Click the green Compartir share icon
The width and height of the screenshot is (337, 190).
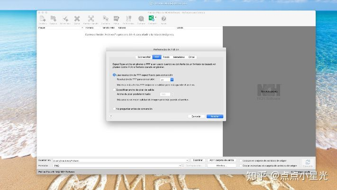click(x=152, y=19)
